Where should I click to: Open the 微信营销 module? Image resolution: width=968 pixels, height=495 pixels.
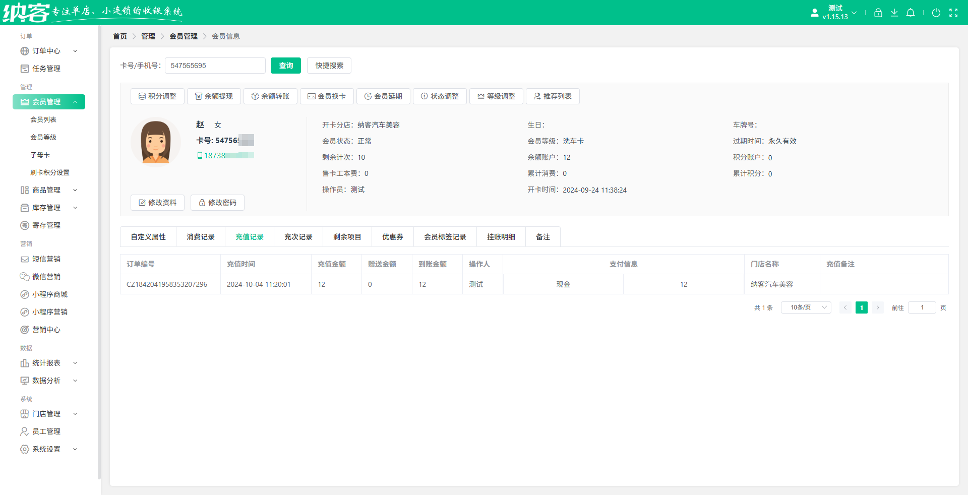coord(46,276)
